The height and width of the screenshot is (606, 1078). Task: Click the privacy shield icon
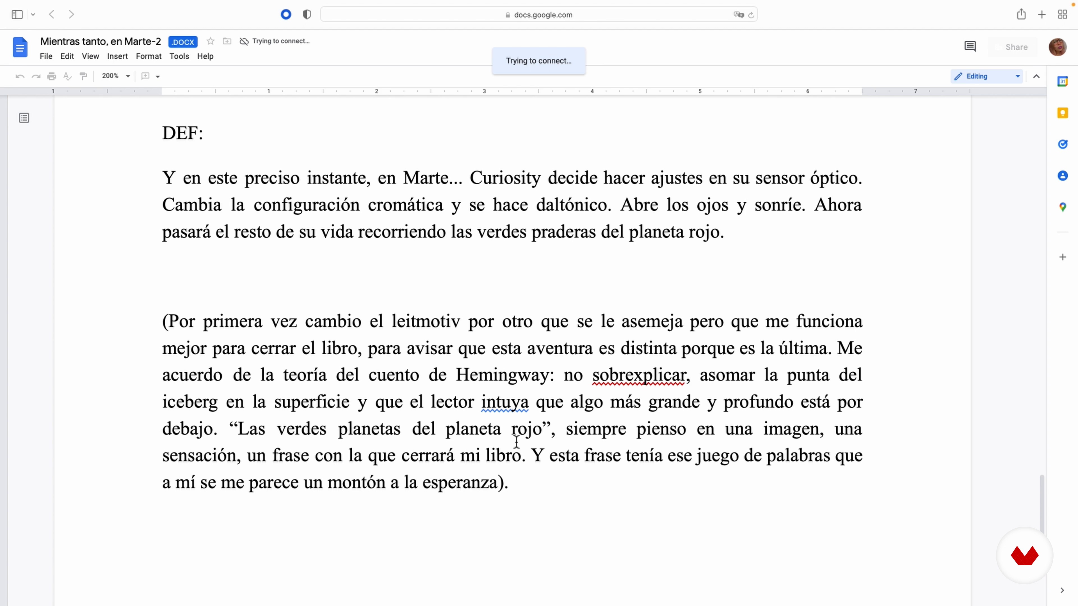click(x=307, y=15)
